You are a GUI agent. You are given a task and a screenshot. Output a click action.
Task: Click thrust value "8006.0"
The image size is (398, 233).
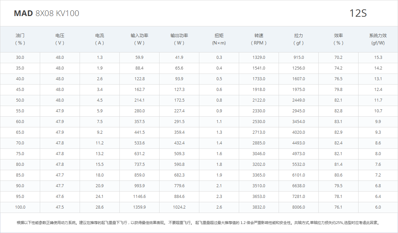pyautogui.click(x=299, y=207)
